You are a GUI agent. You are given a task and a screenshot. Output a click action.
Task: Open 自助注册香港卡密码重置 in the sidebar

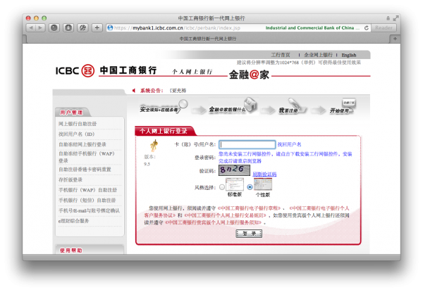pos(85,170)
